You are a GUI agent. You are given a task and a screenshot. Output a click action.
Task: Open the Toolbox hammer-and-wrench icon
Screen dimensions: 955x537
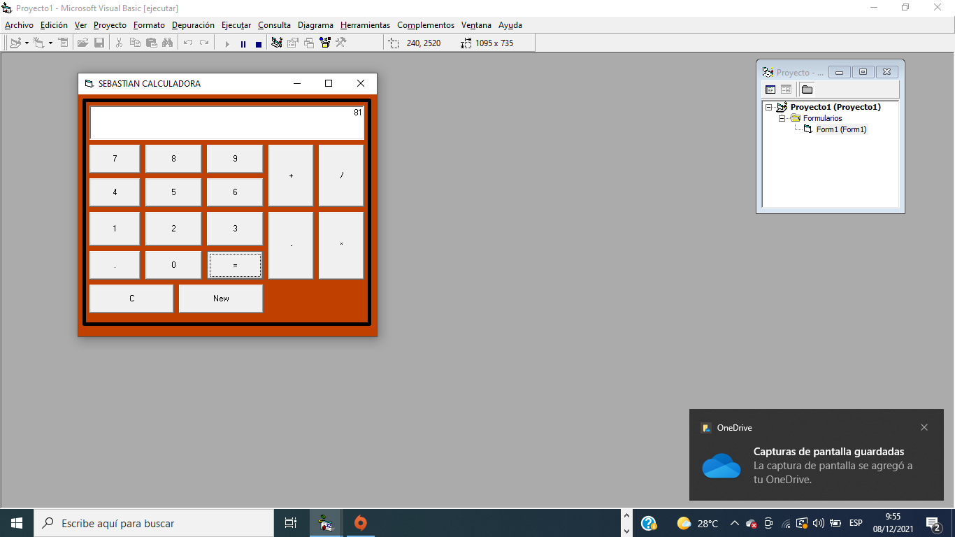[x=341, y=43]
